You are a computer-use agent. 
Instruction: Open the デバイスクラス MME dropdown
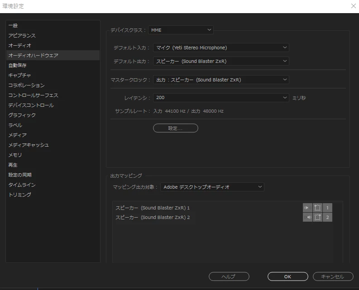click(181, 30)
